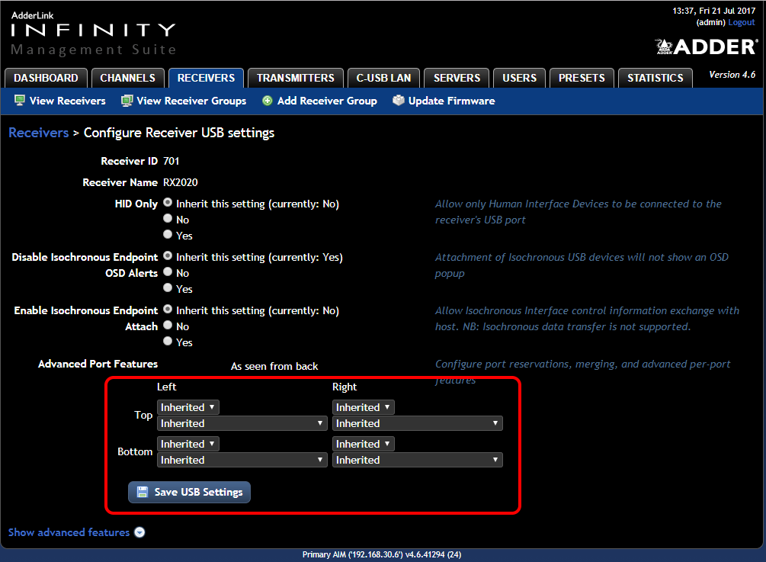766x562 pixels.
Task: Open the Top Right wide Inherited dropdown
Action: (417, 423)
